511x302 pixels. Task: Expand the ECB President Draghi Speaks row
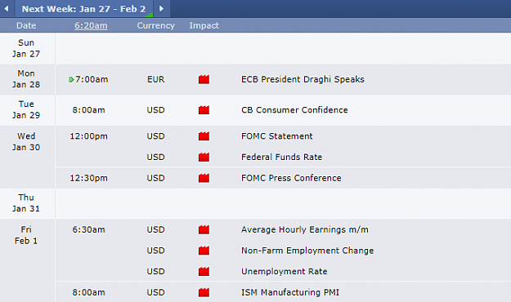pyautogui.click(x=283, y=79)
